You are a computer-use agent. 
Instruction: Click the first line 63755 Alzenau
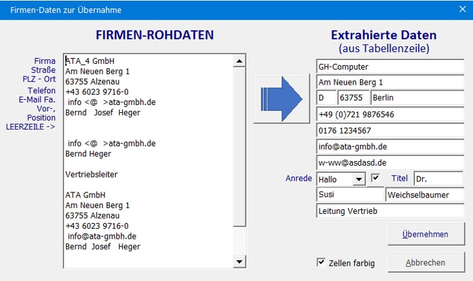click(92, 81)
